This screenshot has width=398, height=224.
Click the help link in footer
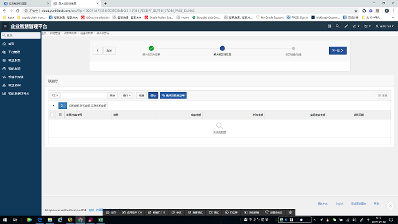tap(376, 203)
